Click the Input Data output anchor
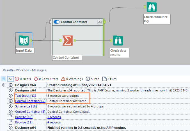 31,40
